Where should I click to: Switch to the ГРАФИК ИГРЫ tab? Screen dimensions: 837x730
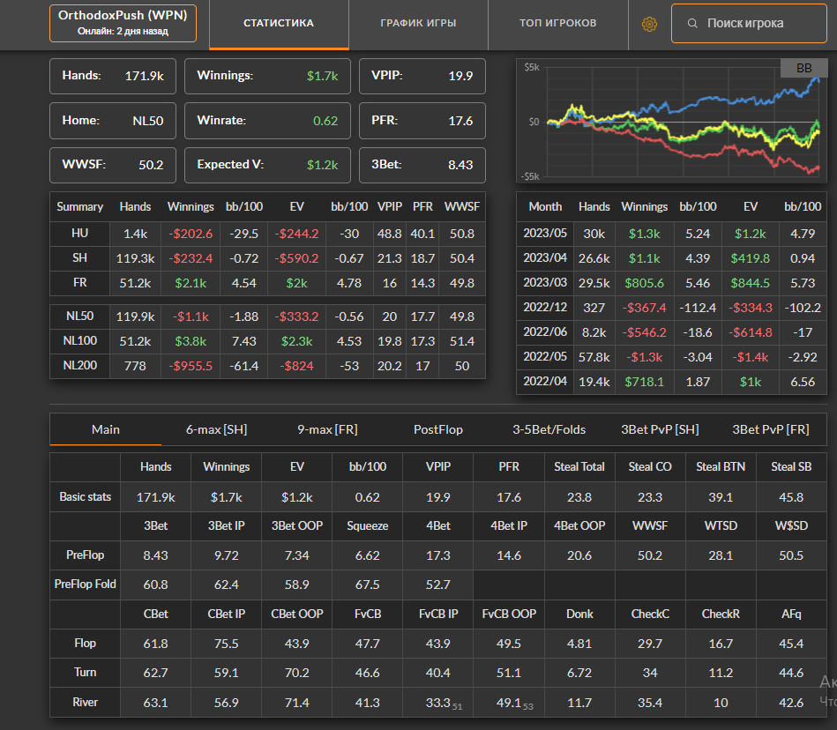tap(418, 24)
